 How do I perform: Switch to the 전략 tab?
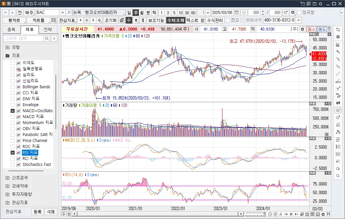click(x=48, y=30)
